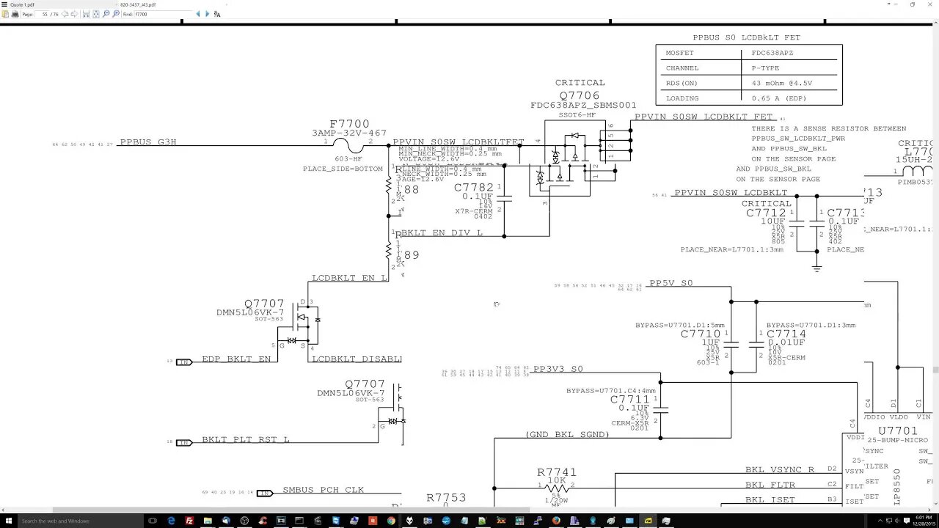
Task: Open Task View from the taskbar
Action: coord(153,521)
